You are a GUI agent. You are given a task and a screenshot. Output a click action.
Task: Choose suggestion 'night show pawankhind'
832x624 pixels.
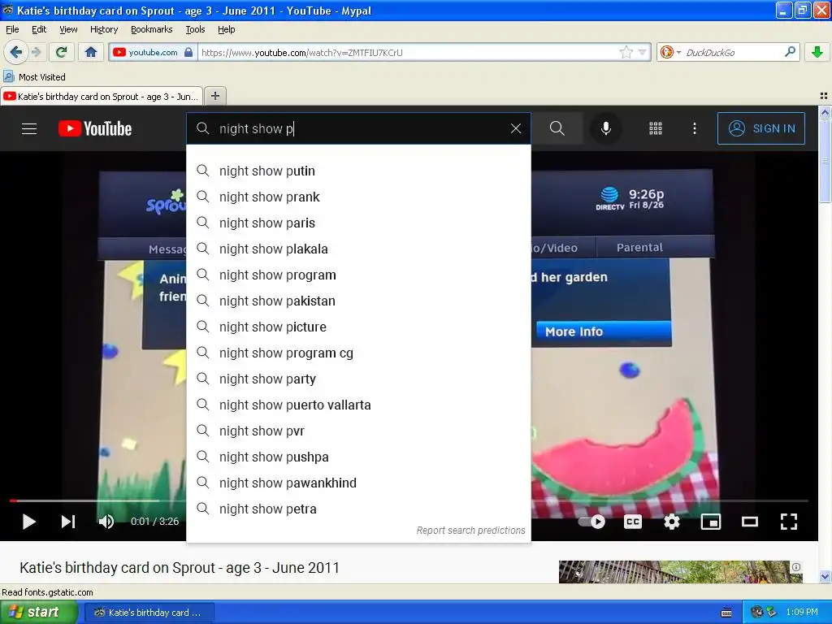point(358,483)
